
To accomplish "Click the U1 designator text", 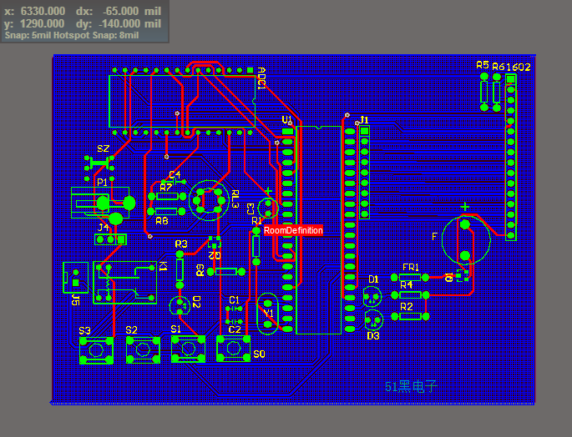I will tap(286, 119).
